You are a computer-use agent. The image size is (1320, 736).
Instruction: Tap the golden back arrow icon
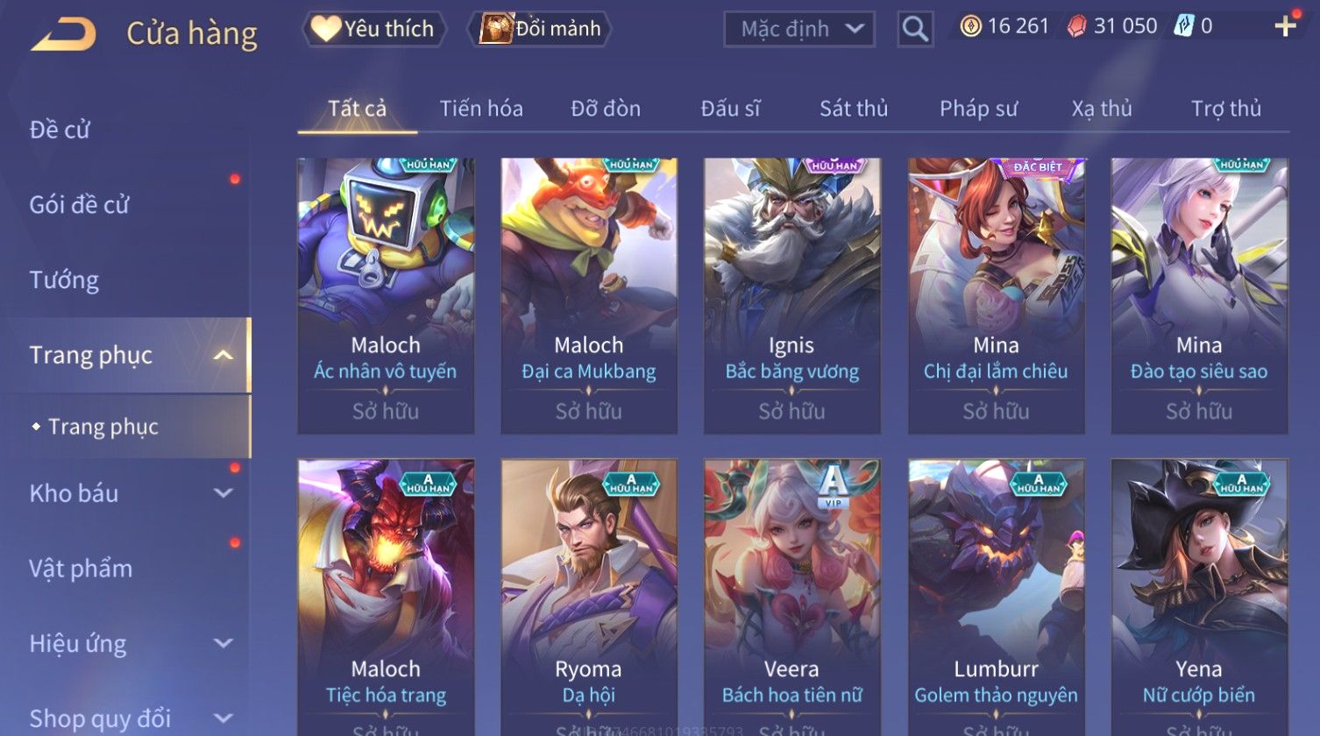click(63, 35)
